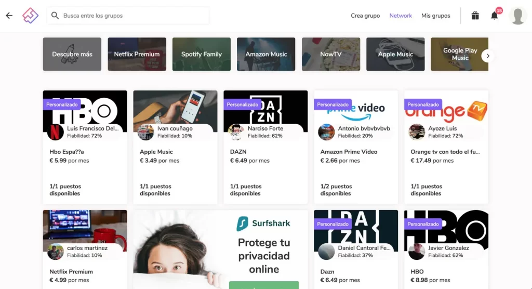
Task: Open the Together Price logo home
Action: pyautogui.click(x=30, y=16)
